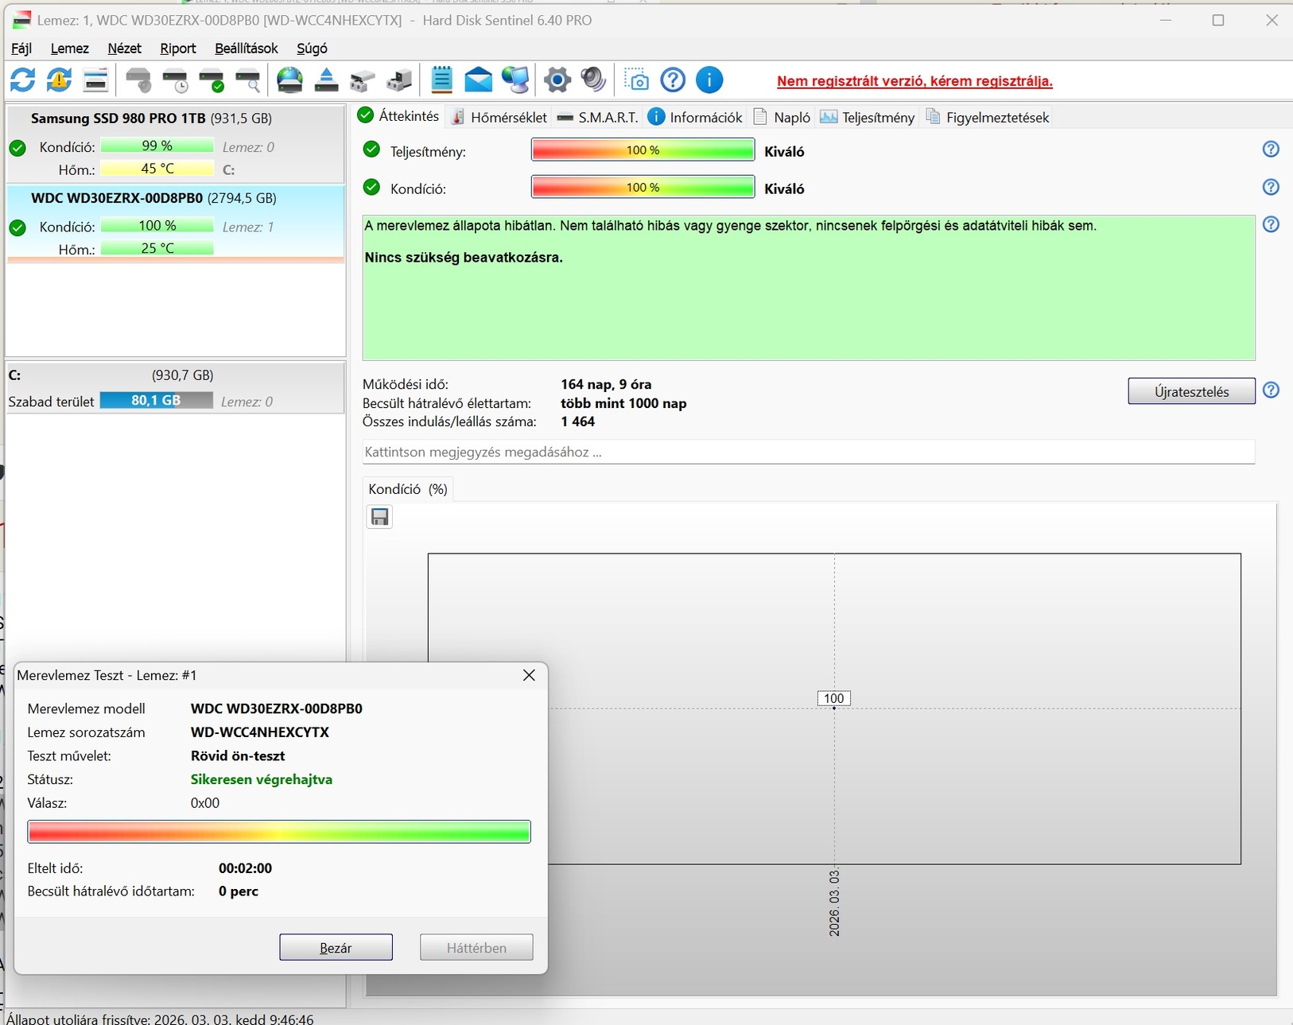This screenshot has width=1293, height=1025.
Task: Switch to the S.M.A.R.T. tab
Action: (597, 117)
